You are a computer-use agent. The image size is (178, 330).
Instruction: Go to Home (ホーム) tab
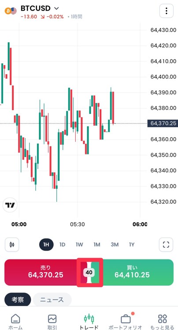tap(15, 322)
